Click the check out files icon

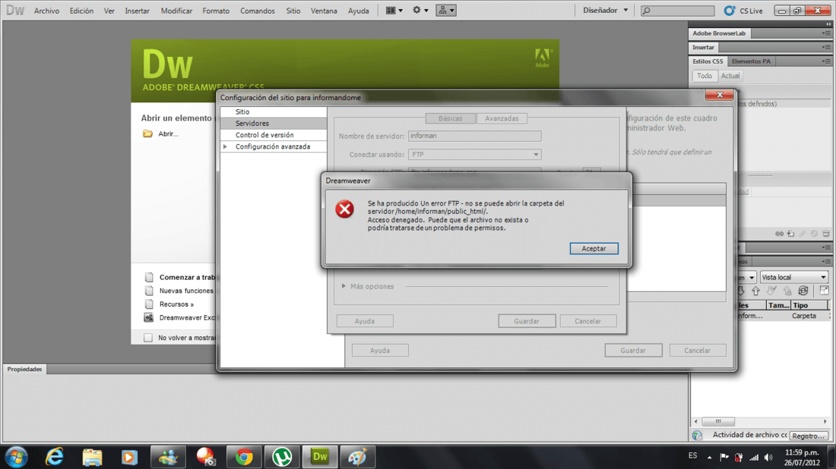pyautogui.click(x=771, y=291)
